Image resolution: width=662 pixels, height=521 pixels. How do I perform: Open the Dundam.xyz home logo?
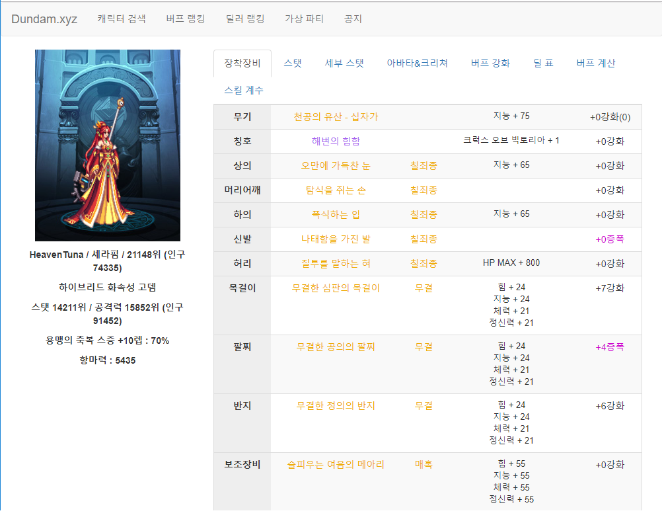(44, 19)
